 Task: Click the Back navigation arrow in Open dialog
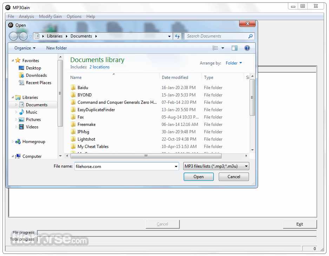tap(14, 36)
